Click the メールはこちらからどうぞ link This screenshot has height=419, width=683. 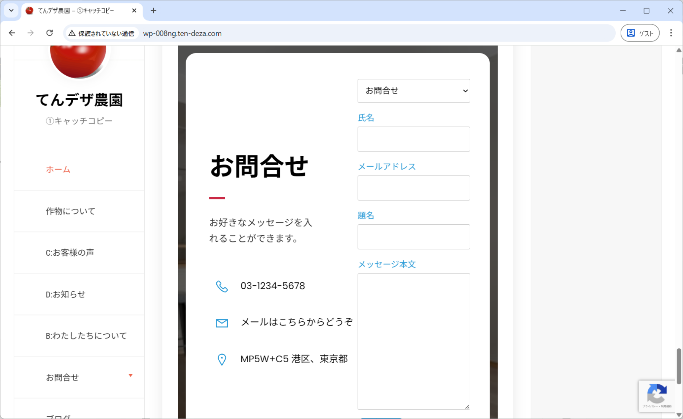pos(296,322)
